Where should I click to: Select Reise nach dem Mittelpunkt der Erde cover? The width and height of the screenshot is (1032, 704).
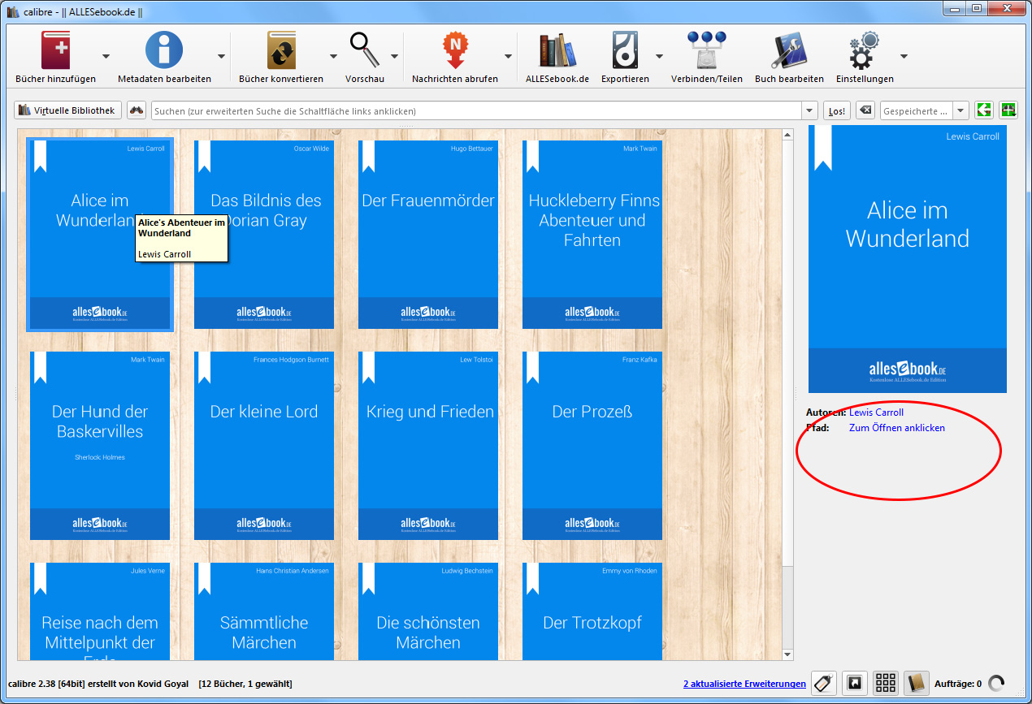[x=100, y=611]
